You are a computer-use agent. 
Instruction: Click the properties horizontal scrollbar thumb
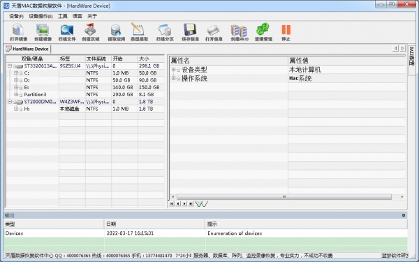[x=284, y=196]
